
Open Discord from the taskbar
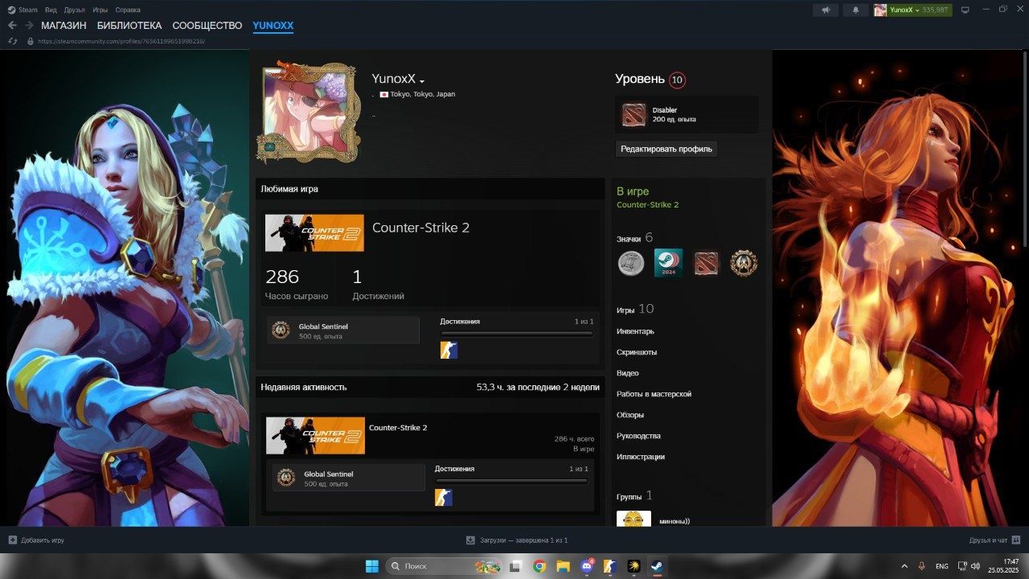pyautogui.click(x=587, y=566)
